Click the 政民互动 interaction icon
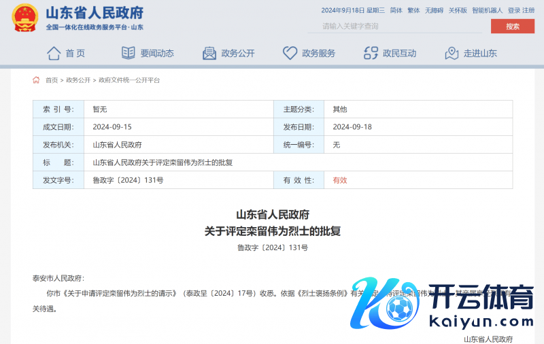The height and width of the screenshot is (344, 544). coord(371,53)
